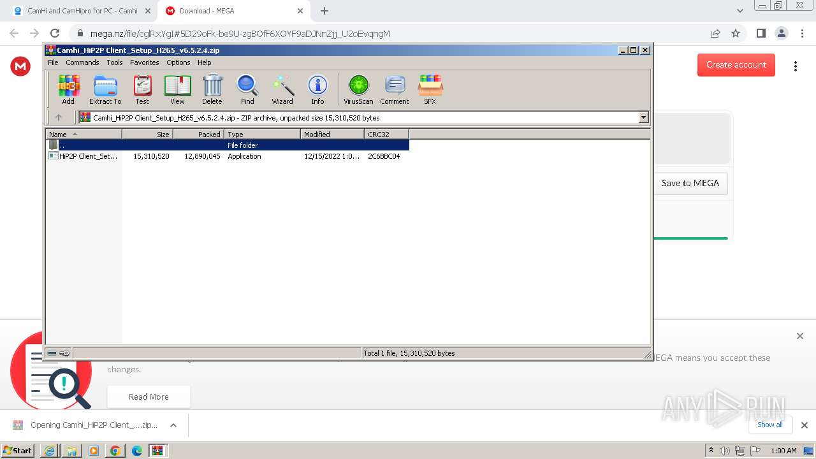This screenshot has height=459, width=816.
Task: Open the Favorites menu
Action: [x=145, y=62]
